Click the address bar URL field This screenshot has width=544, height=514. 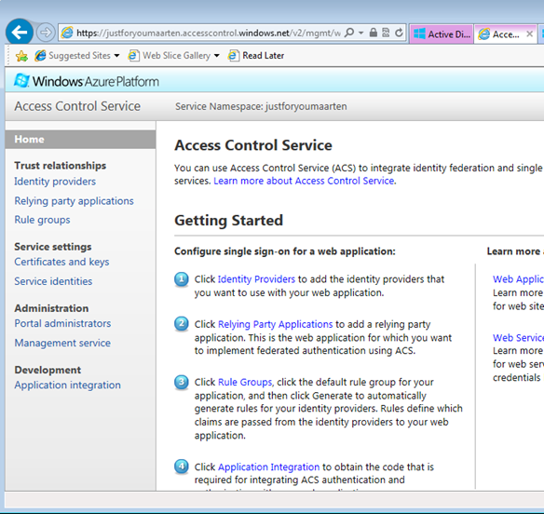(208, 33)
